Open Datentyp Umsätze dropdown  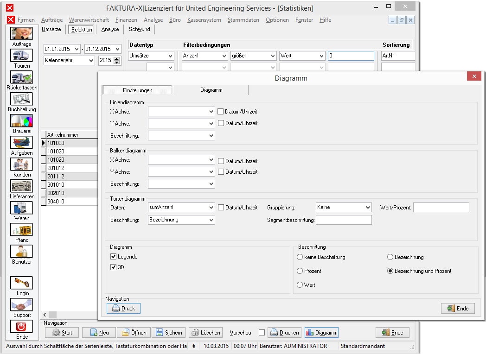(x=151, y=56)
